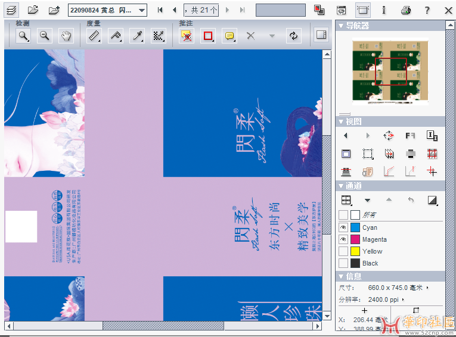Toggle visibility of 所有 all channels
The image size is (456, 337).
point(343,215)
